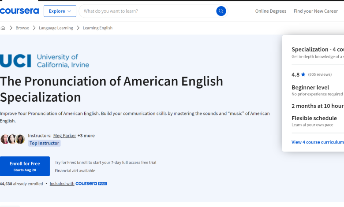This screenshot has width=344, height=207.
Task: Click '44,638 already enrolled' text
Action: 22,184
